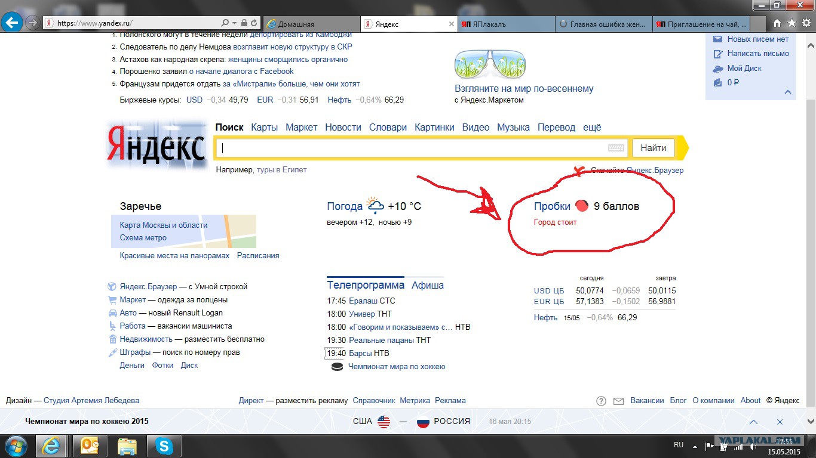The image size is (816, 458).
Task: Click the USA flag icon
Action: (384, 422)
